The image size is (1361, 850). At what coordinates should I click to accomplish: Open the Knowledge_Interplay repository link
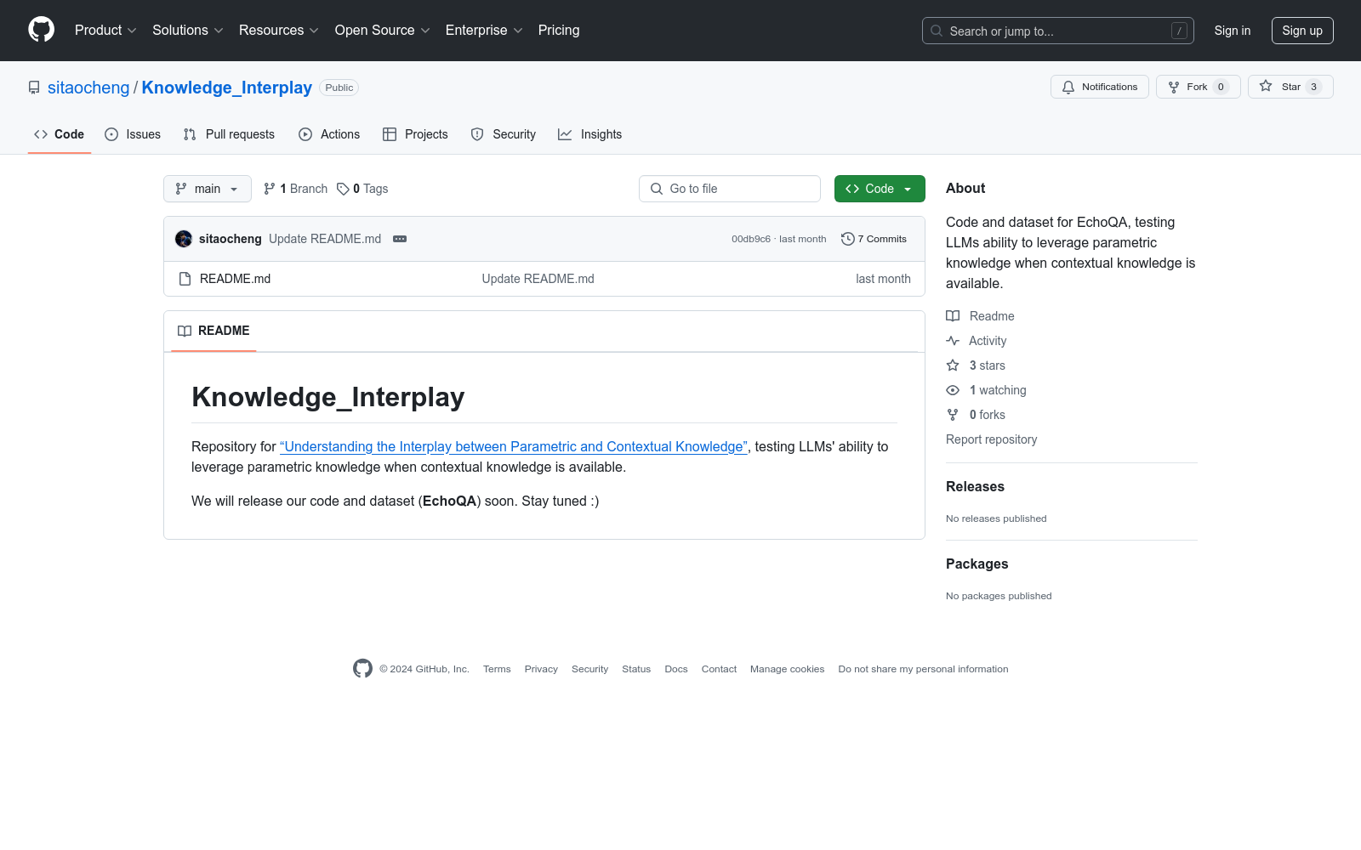point(226,88)
